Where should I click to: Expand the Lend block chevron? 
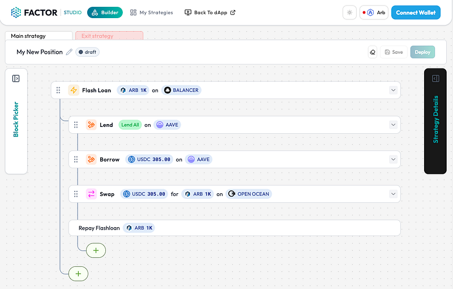click(393, 125)
